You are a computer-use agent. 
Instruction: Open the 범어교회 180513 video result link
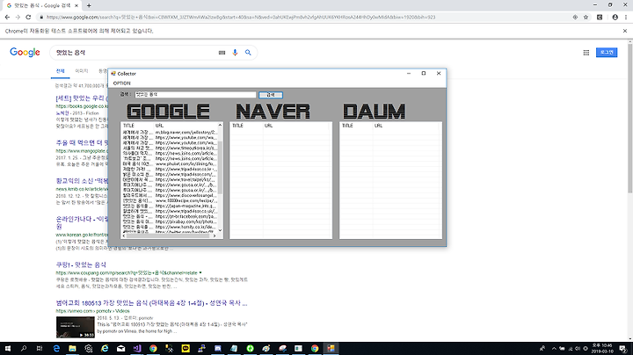151,303
